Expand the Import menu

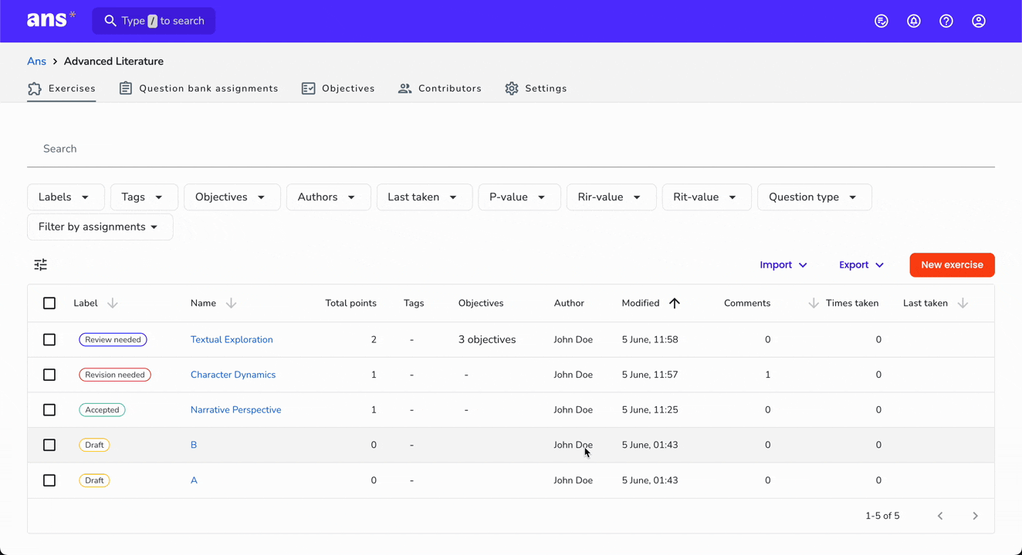coord(783,264)
